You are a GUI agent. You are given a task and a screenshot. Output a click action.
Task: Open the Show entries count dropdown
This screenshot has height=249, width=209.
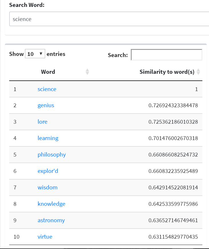(35, 54)
